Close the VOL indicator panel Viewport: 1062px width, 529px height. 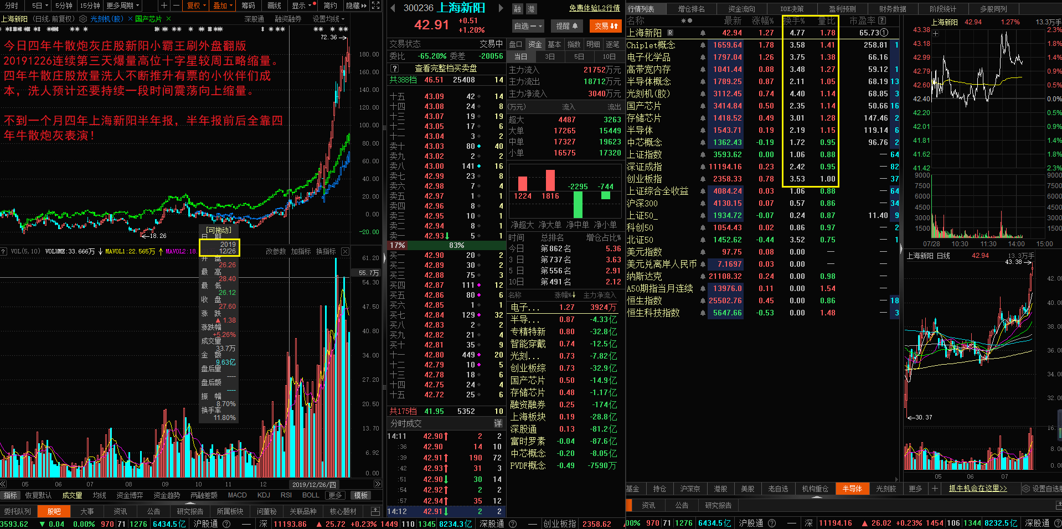click(345, 251)
